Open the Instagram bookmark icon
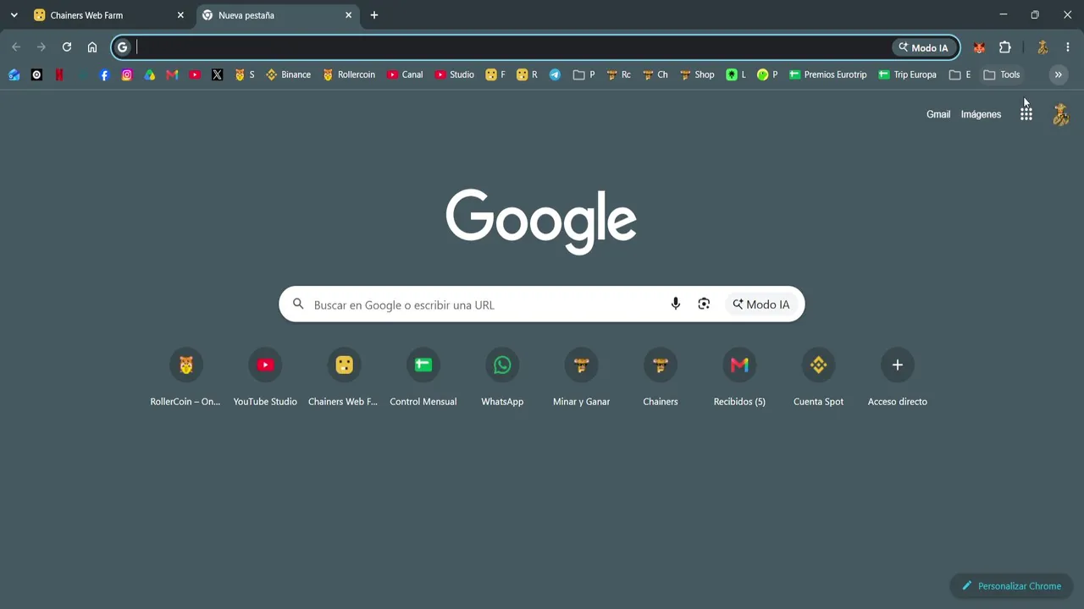 pyautogui.click(x=127, y=74)
